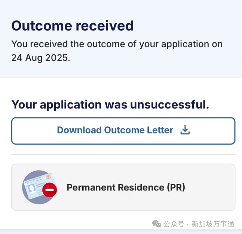Click "Your application was unsuccessful." message
The height and width of the screenshot is (234, 242).
coord(110,104)
